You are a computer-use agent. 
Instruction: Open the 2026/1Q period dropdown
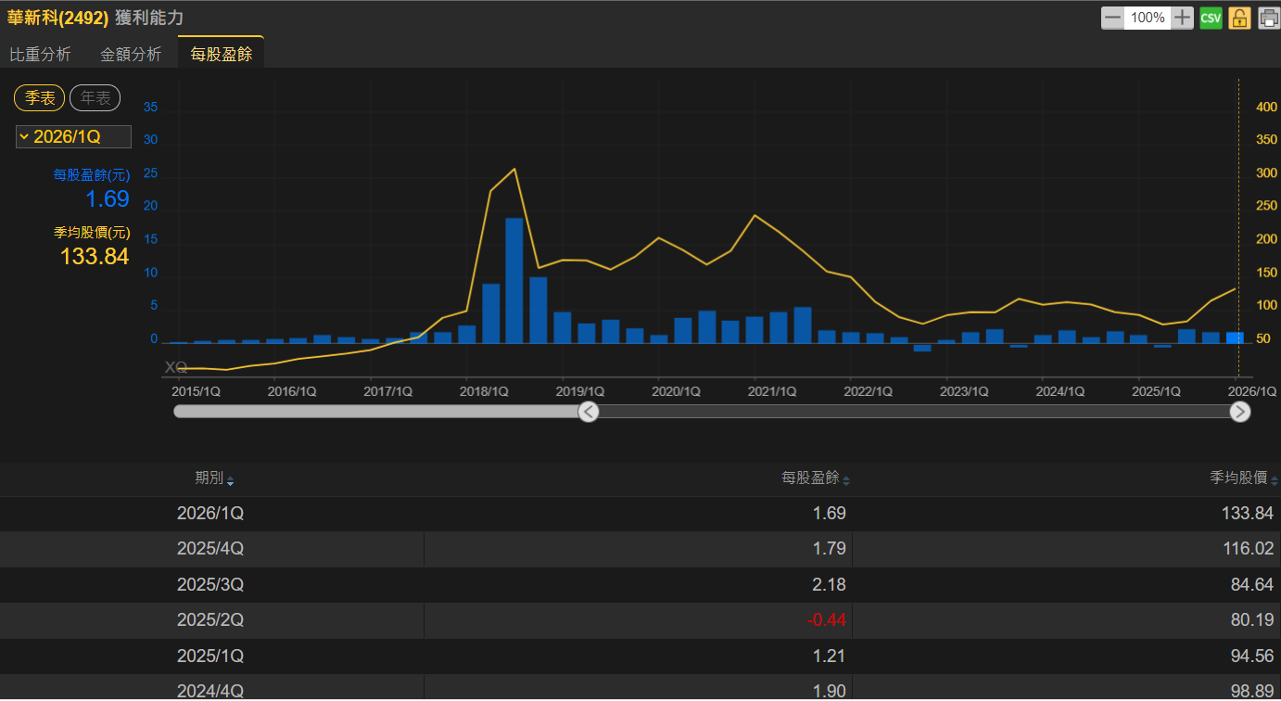pos(73,137)
